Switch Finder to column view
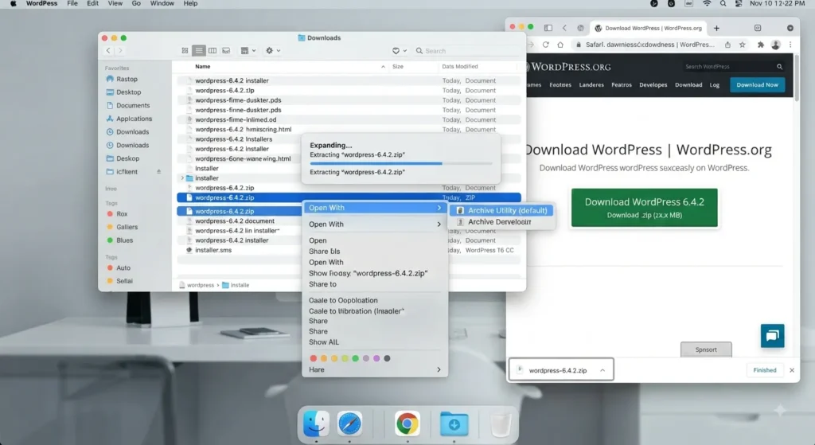 212,50
